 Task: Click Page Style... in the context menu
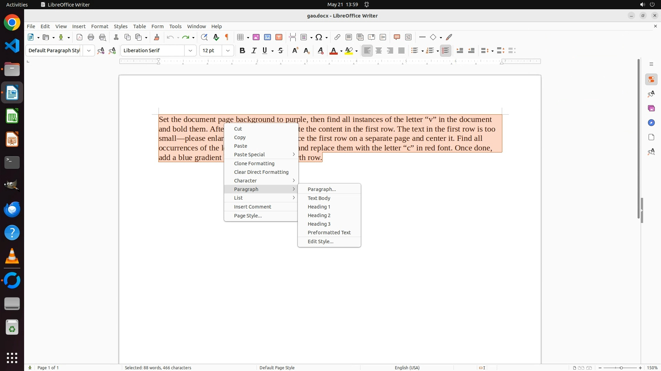coord(248,216)
